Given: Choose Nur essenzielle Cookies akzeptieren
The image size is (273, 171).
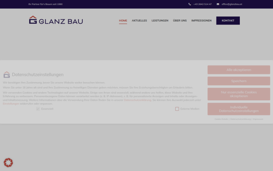Looking at the screenshot, I should point(239,94).
